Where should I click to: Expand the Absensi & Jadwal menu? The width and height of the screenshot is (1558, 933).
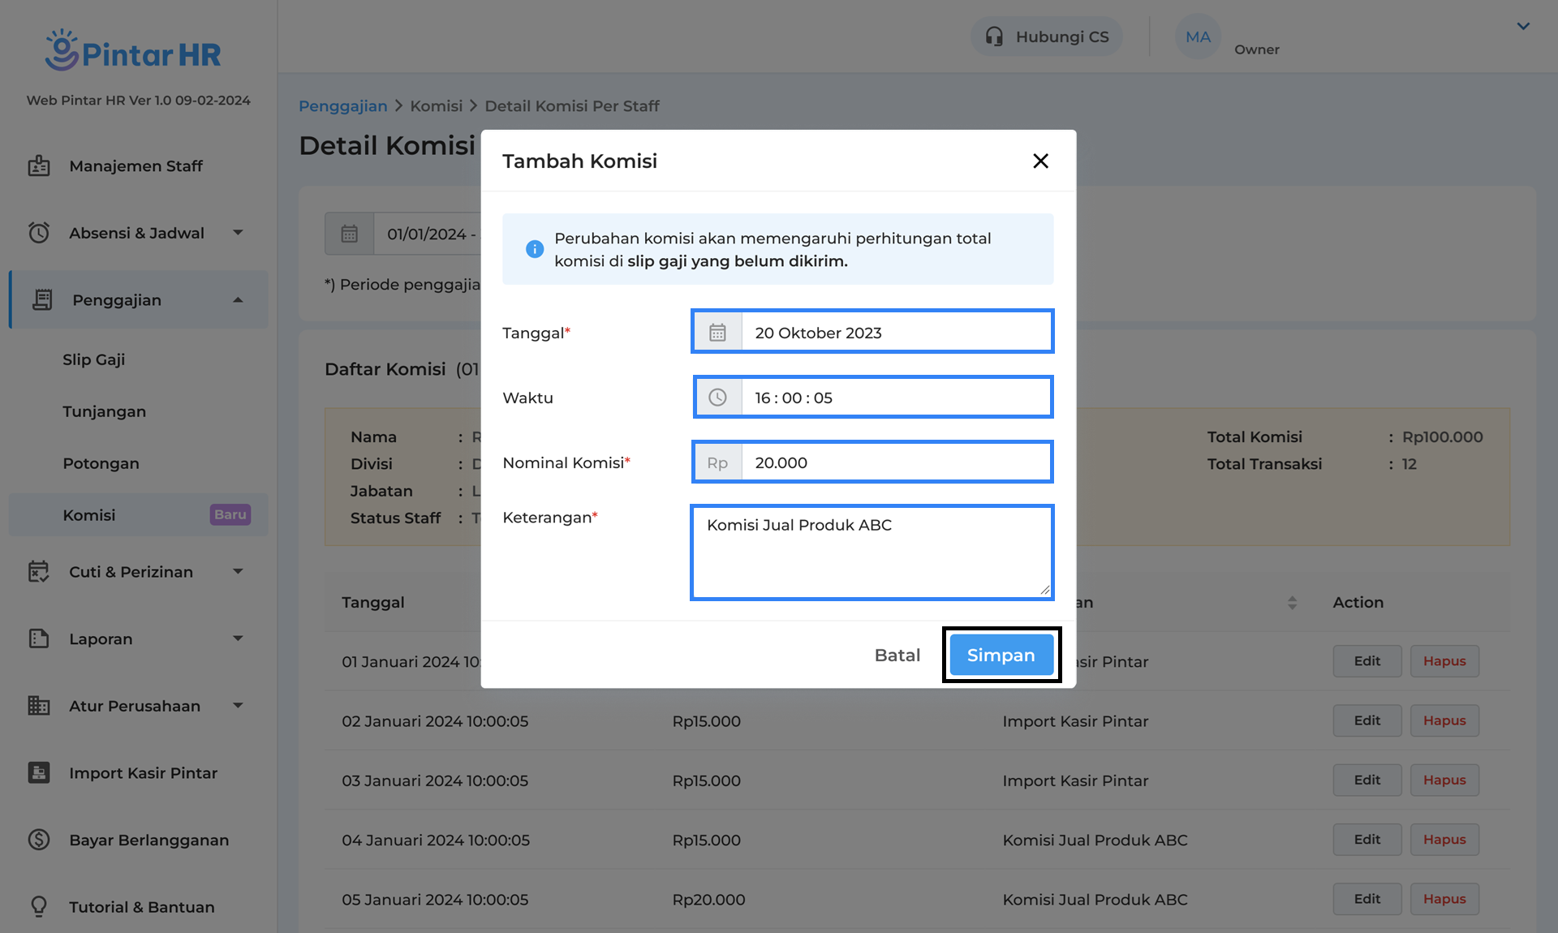tap(238, 233)
